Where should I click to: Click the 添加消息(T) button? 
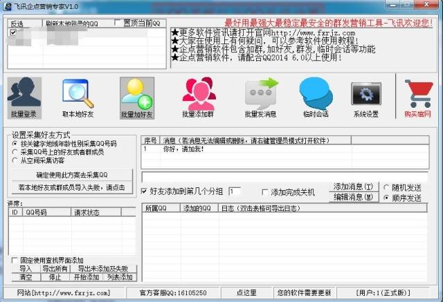tap(353, 187)
